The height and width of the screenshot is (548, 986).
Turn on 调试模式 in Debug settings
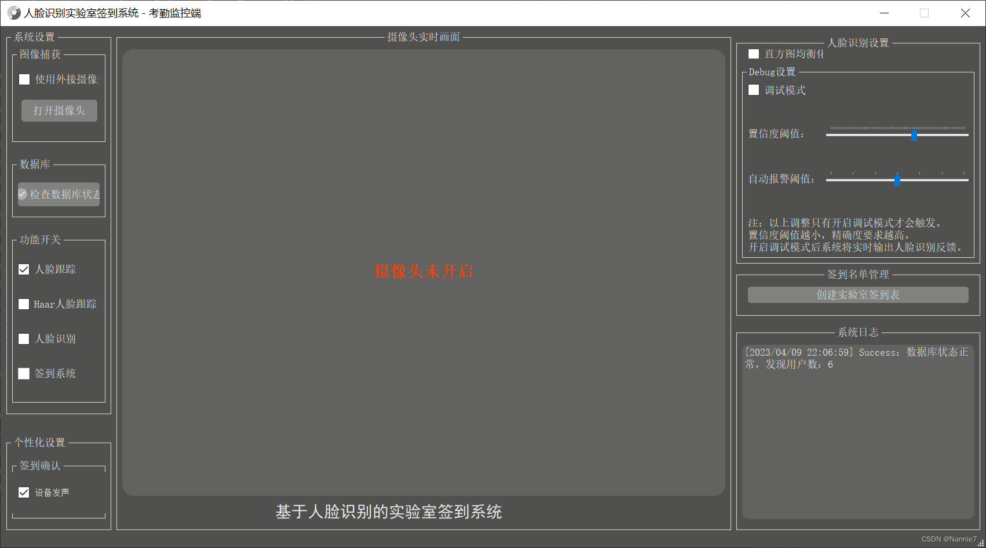[x=753, y=90]
